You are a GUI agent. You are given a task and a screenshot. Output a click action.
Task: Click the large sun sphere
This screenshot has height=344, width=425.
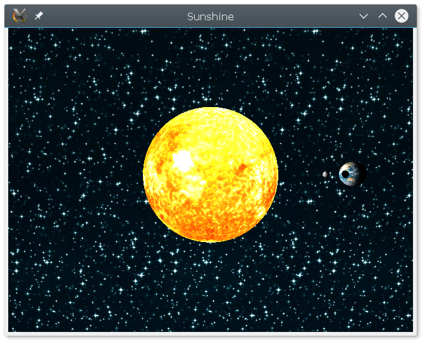(x=211, y=175)
